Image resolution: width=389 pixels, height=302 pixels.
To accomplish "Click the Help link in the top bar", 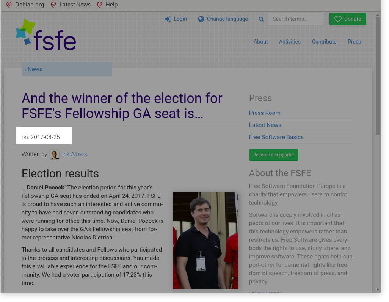I will coord(111,5).
